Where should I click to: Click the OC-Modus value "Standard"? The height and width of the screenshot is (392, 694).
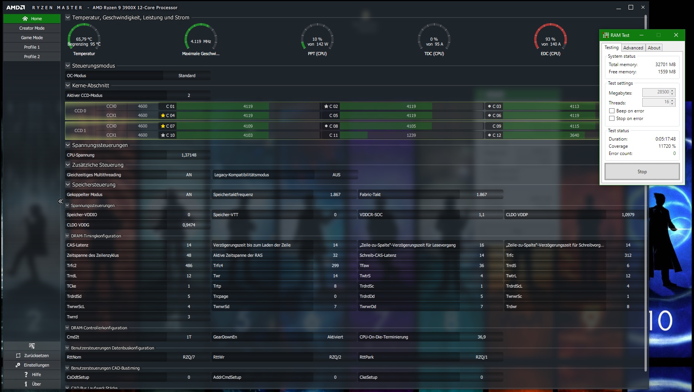(x=187, y=76)
